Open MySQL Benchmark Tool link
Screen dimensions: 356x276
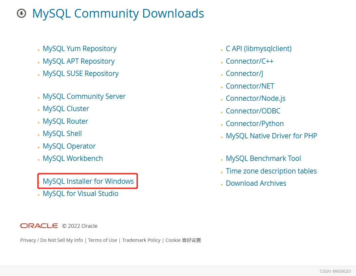point(263,159)
